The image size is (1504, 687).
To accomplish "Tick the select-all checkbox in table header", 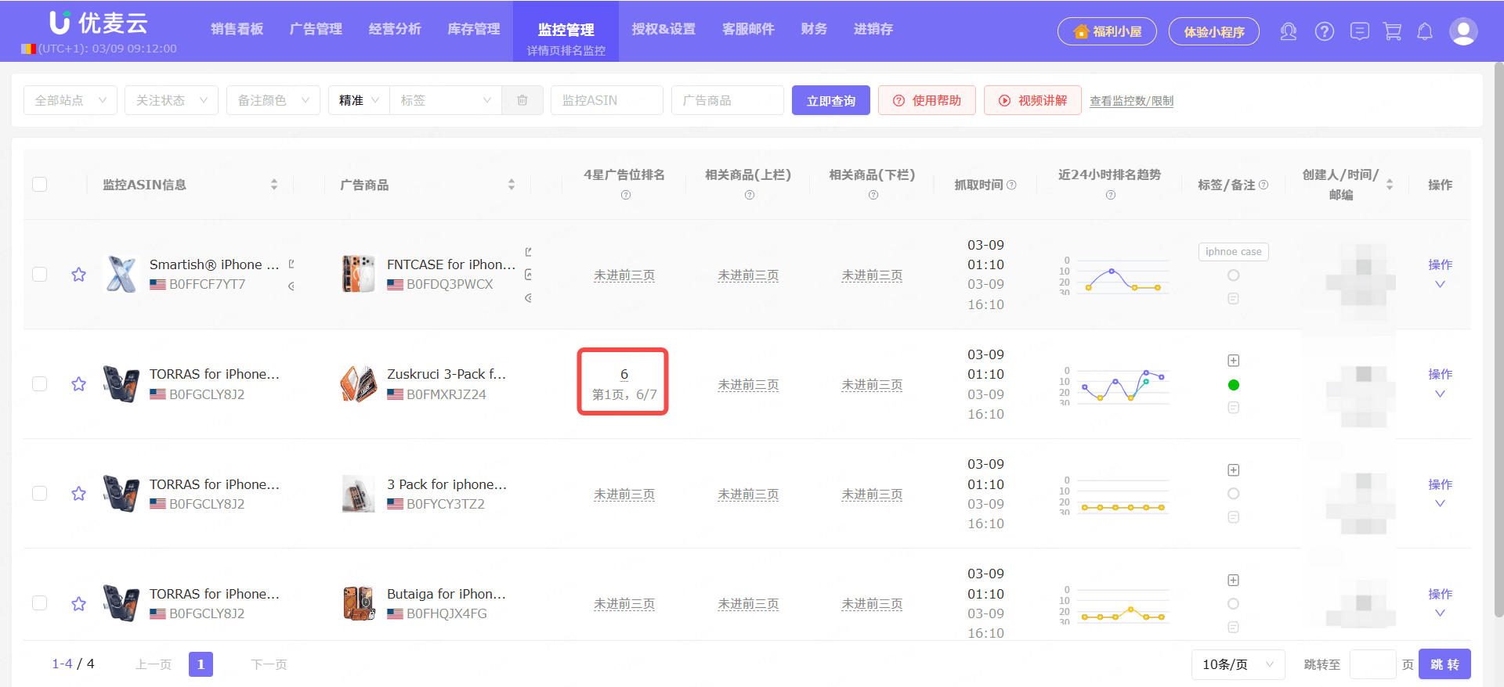I will pos(40,185).
